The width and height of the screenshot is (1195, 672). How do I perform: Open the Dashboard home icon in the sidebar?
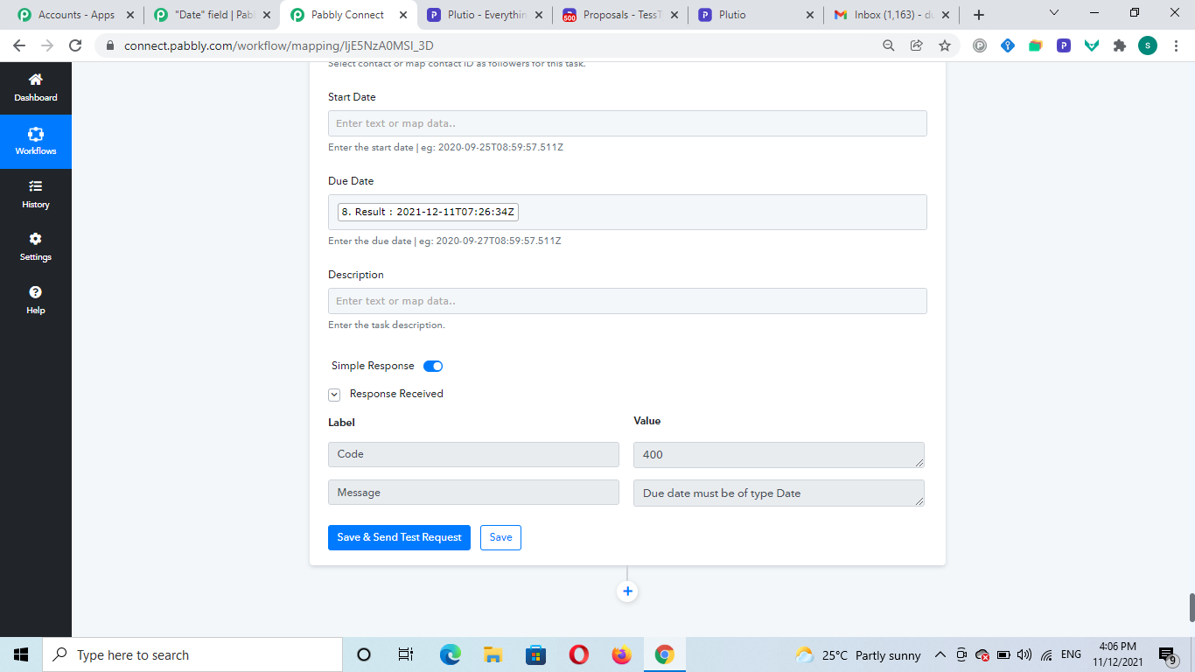(x=36, y=80)
